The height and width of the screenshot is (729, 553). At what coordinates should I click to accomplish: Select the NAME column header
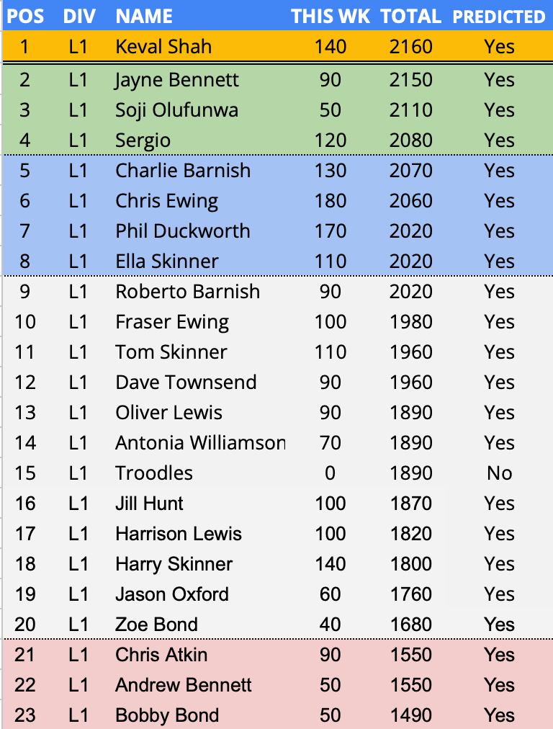[x=144, y=17]
